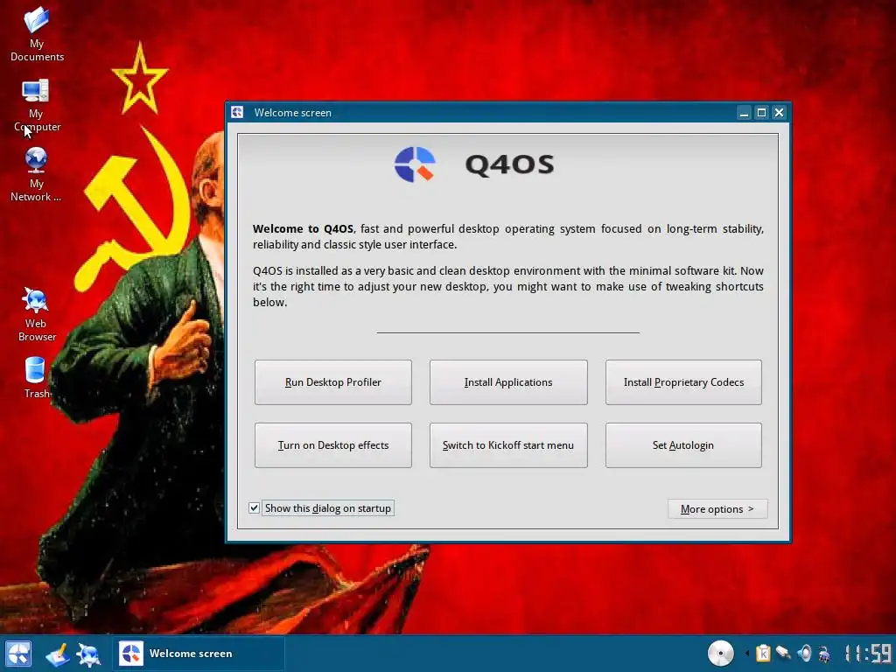Viewport: 896px width, 672px height.
Task: Click the CD media disc tray icon
Action: [x=721, y=653]
